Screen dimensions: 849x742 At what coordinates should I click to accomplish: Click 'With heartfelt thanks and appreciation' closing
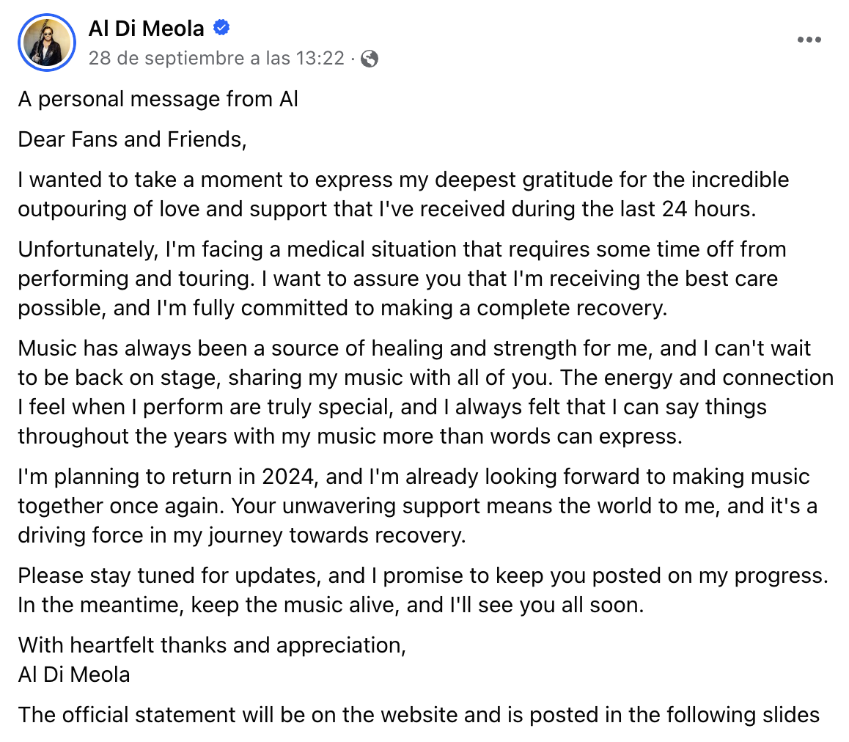pyautogui.click(x=212, y=645)
